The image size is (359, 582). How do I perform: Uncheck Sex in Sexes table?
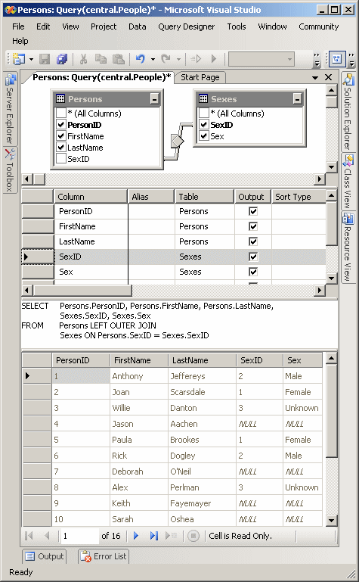204,135
